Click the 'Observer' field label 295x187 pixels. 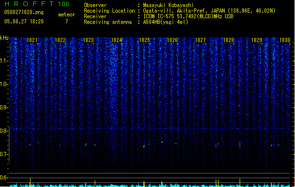(95, 5)
